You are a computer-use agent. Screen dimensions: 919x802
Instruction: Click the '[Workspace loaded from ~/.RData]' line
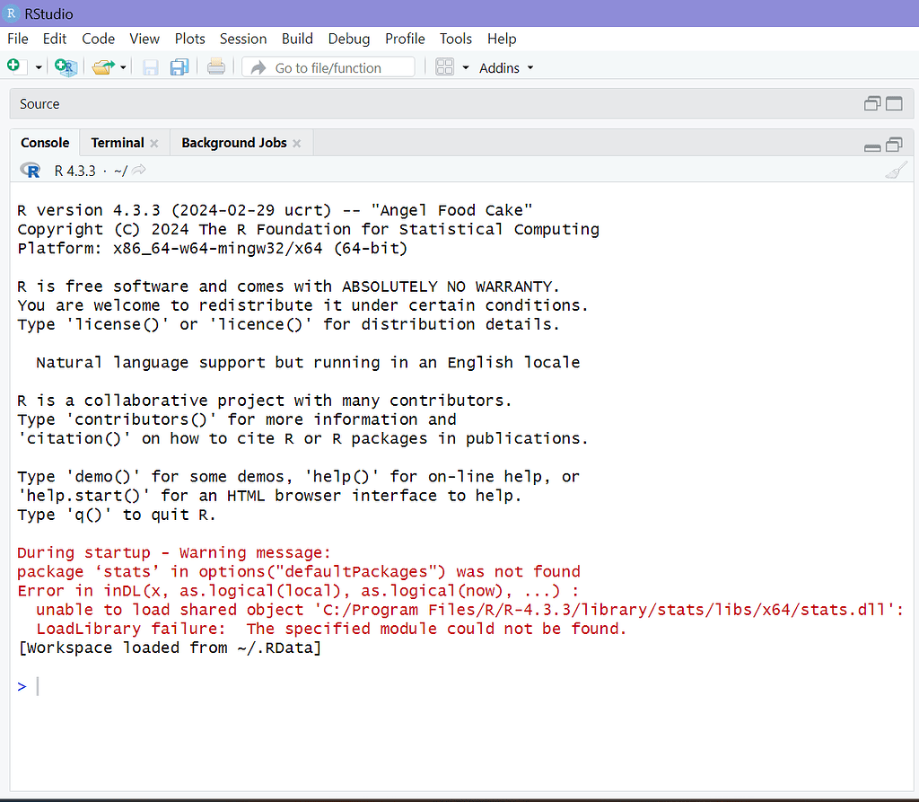tap(170, 648)
